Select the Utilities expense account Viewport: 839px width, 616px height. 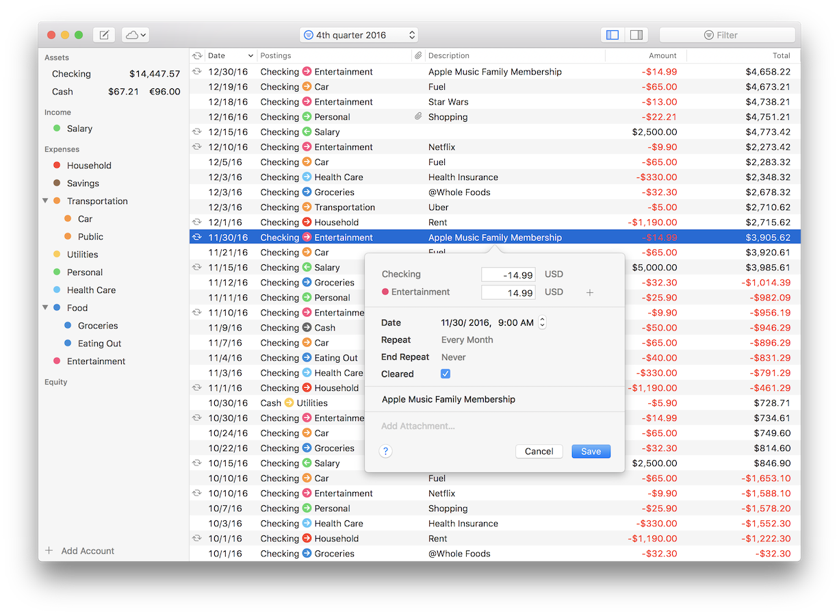click(x=114, y=255)
